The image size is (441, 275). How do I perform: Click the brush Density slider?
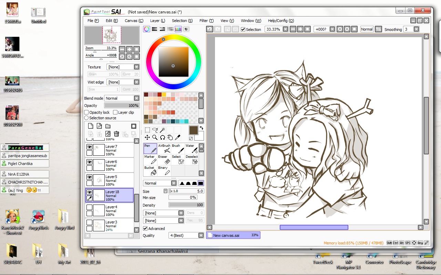[x=186, y=205]
